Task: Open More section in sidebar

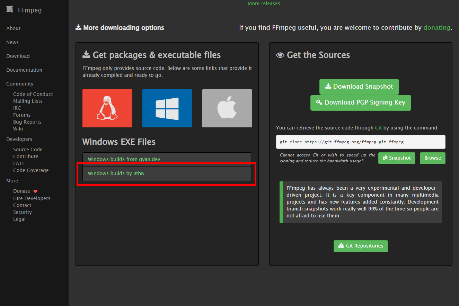Action: tap(12, 181)
